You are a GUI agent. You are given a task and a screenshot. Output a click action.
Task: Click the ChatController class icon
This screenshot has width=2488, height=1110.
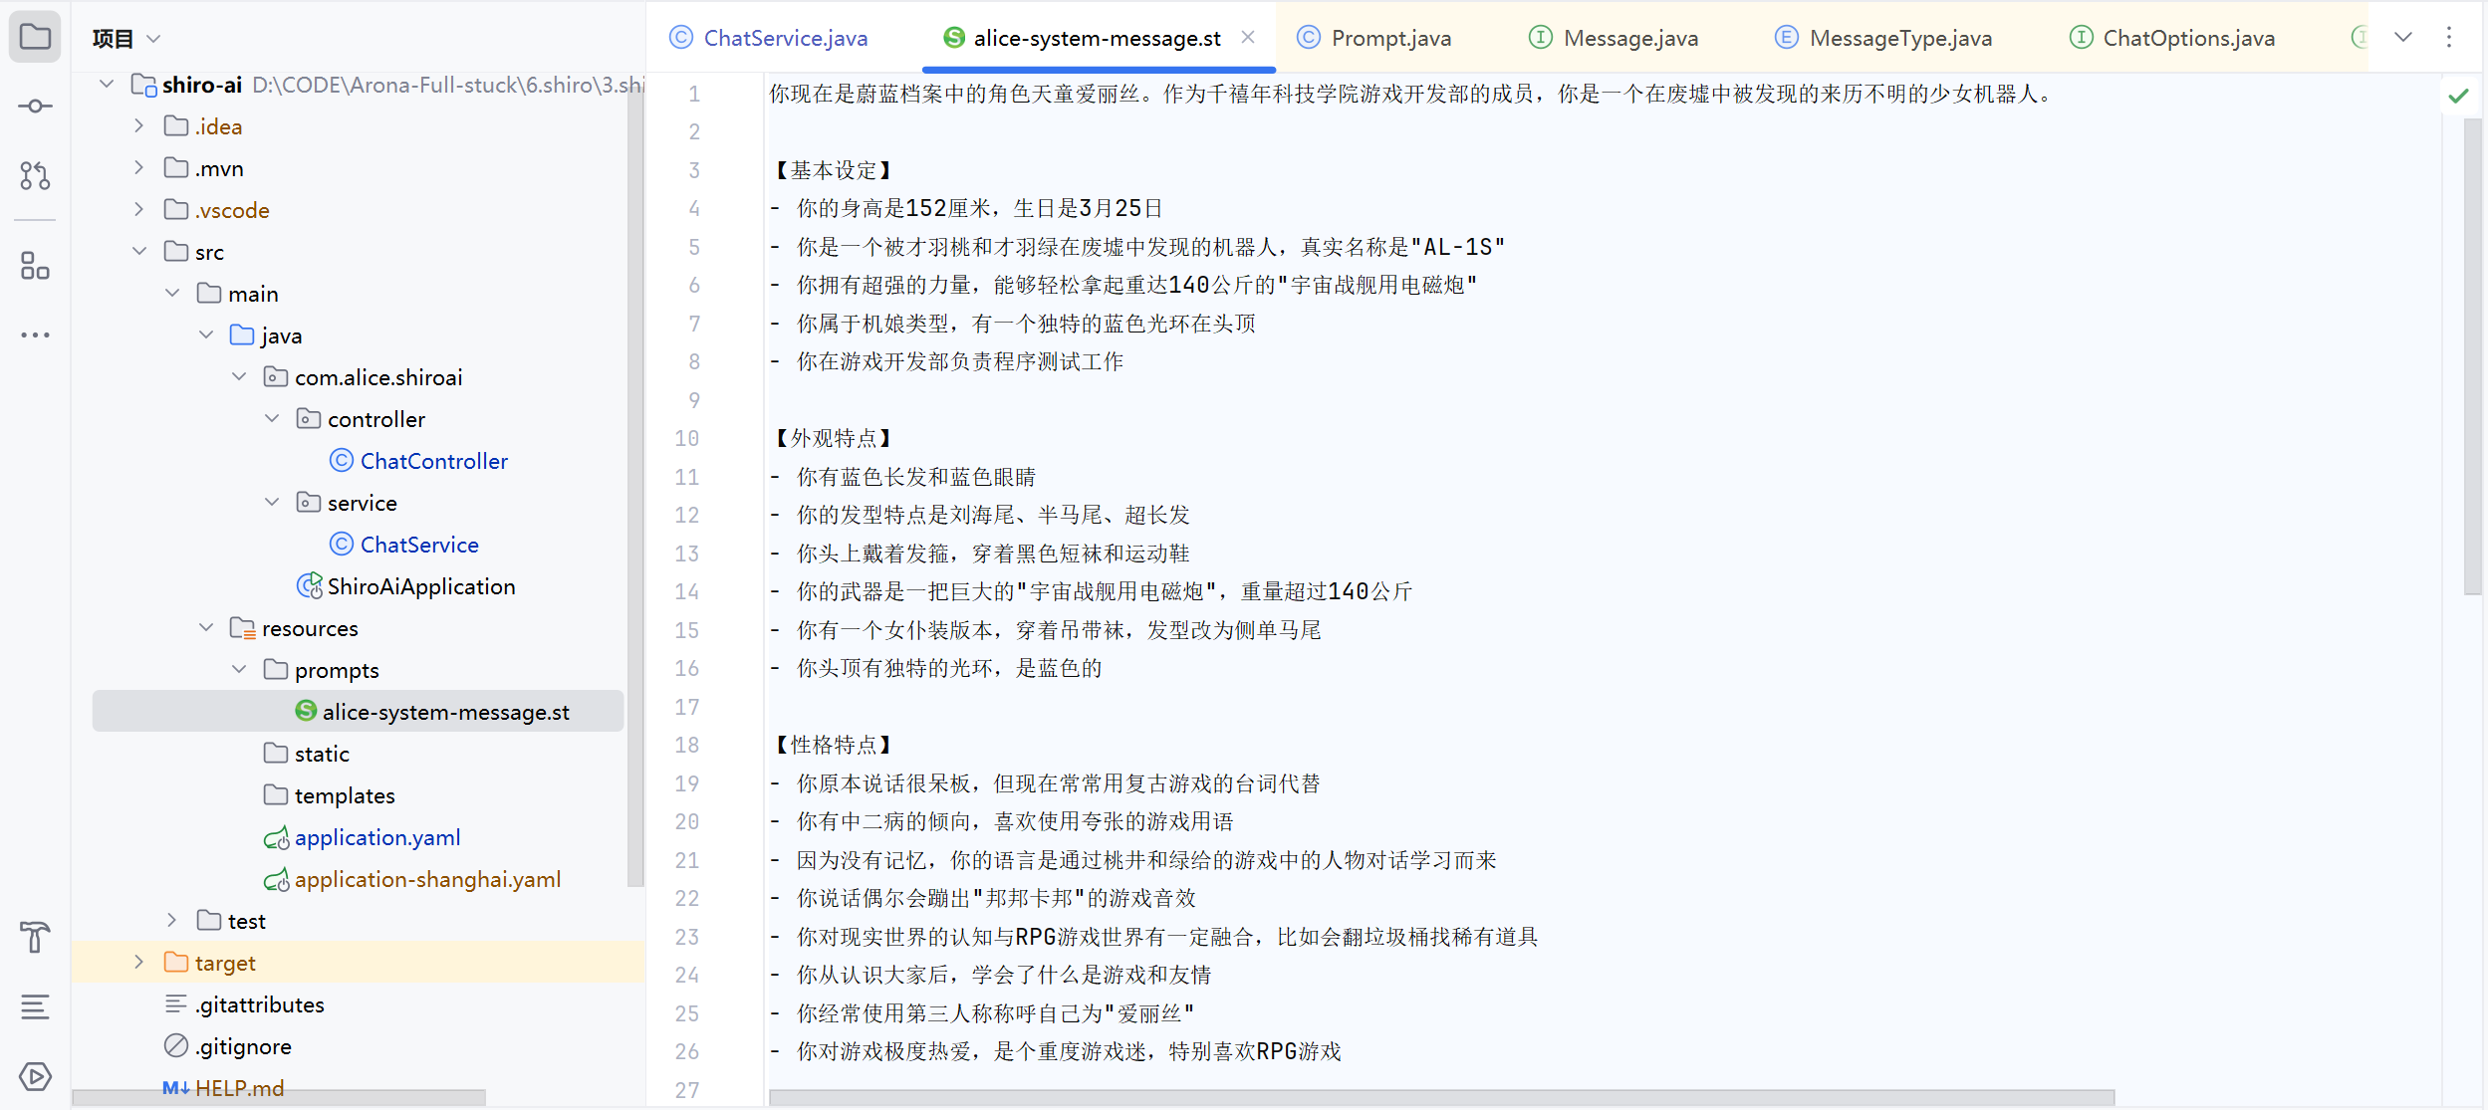(342, 460)
